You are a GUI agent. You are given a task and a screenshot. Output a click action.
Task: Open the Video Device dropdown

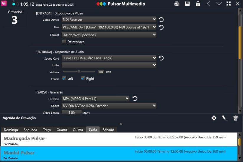pyautogui.click(x=109, y=19)
